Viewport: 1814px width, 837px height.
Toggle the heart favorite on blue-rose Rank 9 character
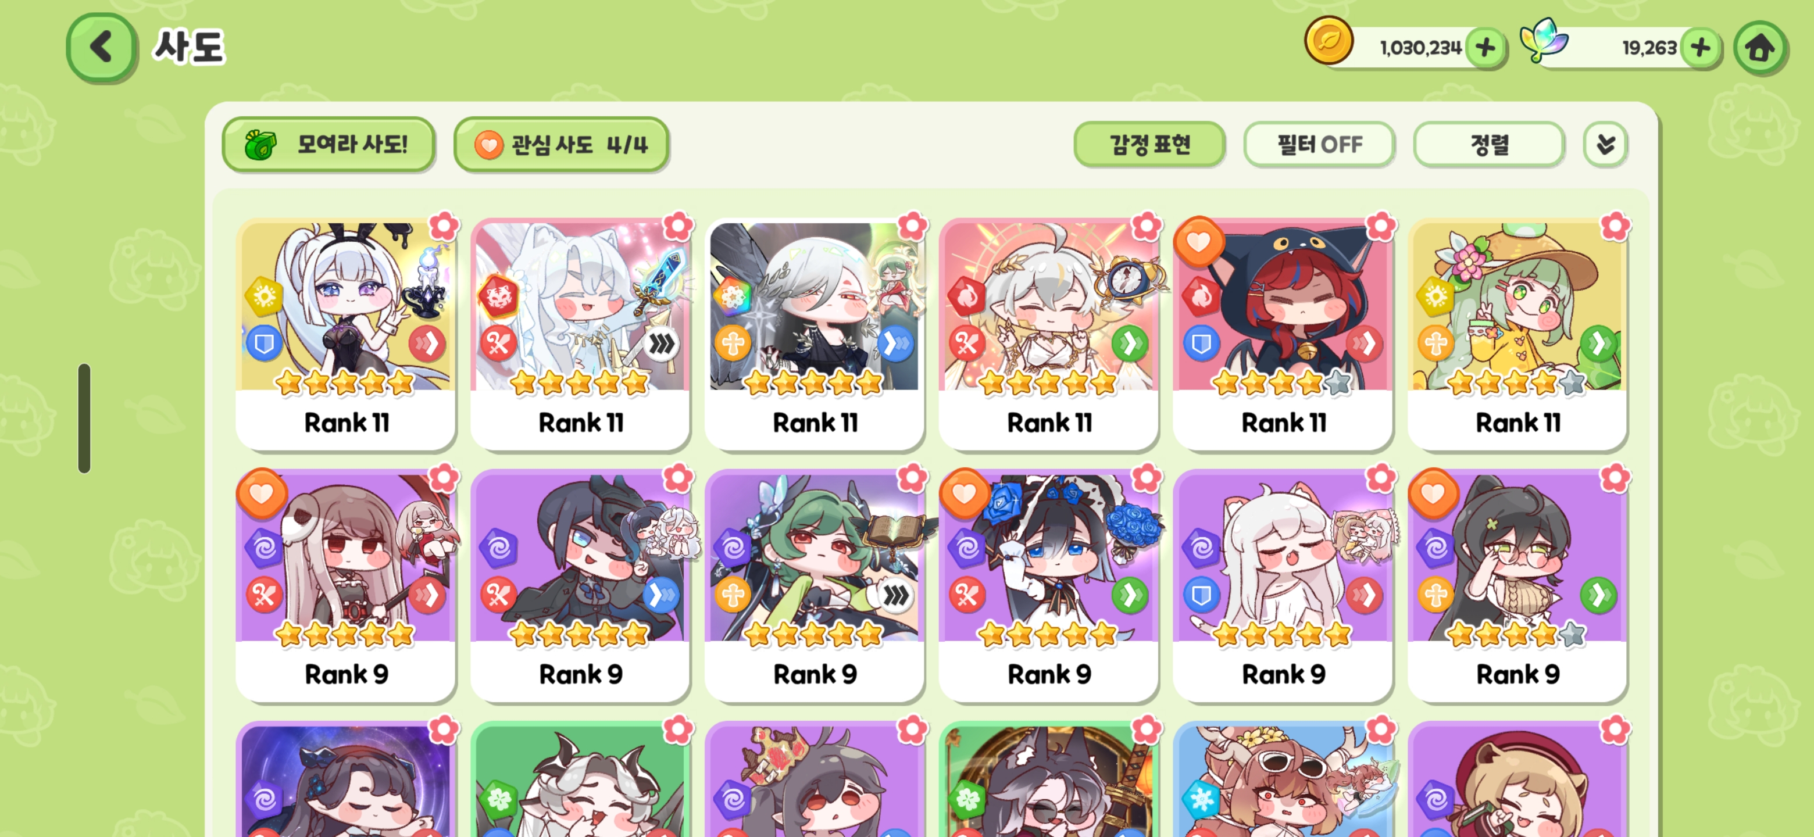(964, 493)
